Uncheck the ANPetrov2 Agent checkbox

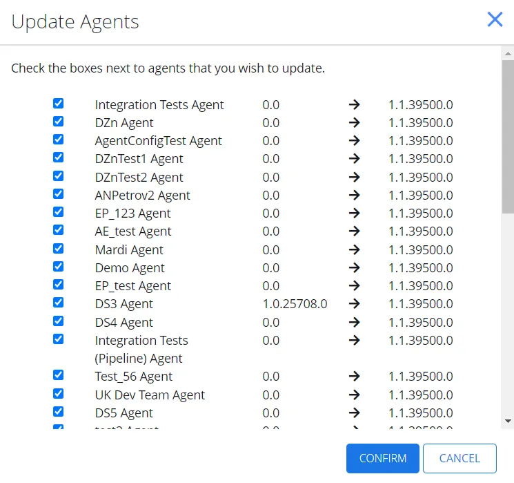click(59, 194)
